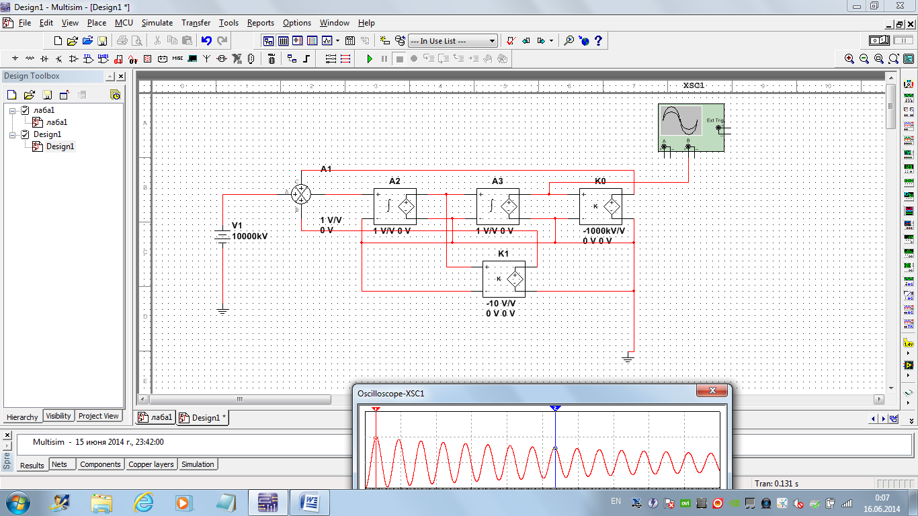The width and height of the screenshot is (918, 516).
Task: Open the In Use List dropdown
Action: tap(453, 41)
